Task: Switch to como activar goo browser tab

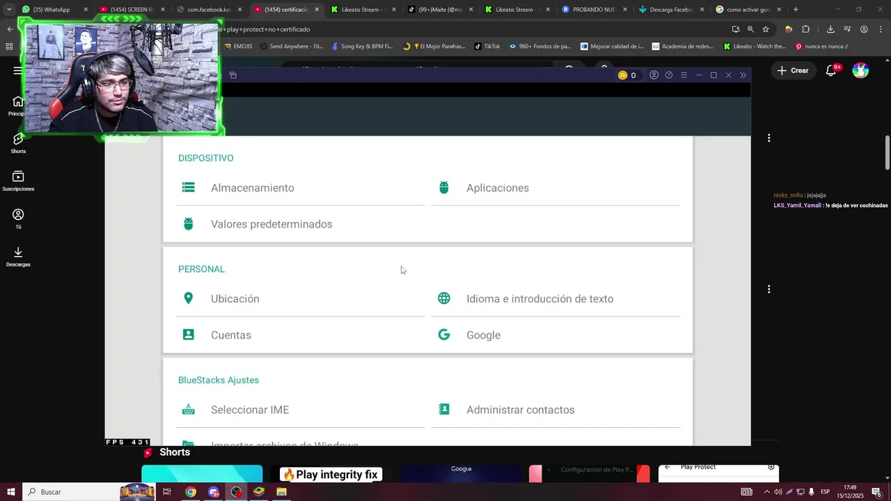Action: pos(748,10)
